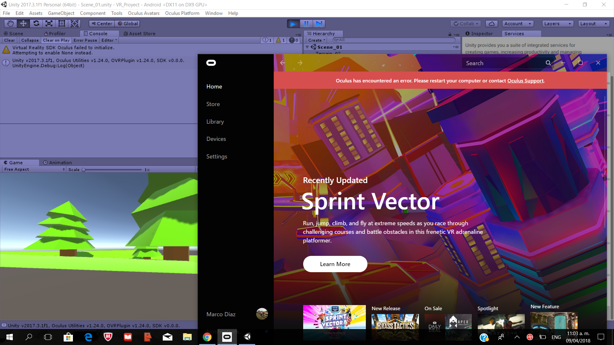Open Scene_01 options menu in Hierarchy
Image resolution: width=614 pixels, height=345 pixels.
[456, 47]
